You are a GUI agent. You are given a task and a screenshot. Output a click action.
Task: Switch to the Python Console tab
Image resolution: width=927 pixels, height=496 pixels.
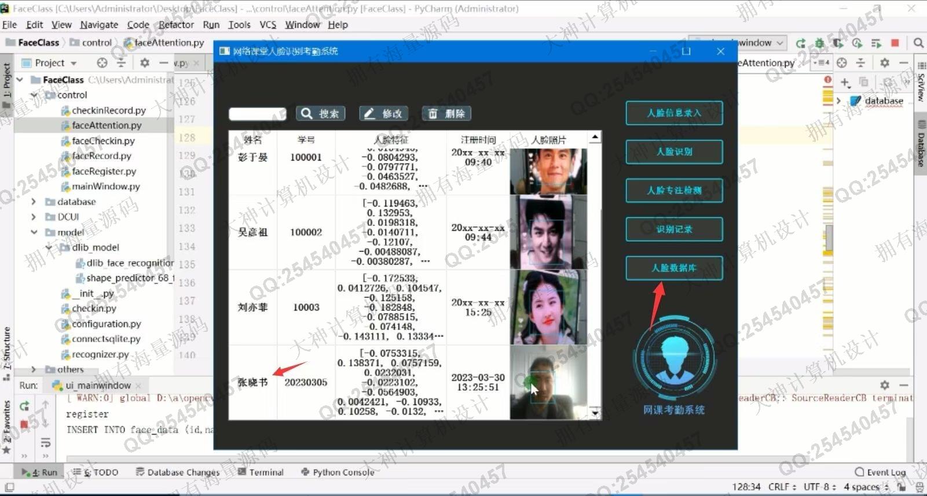337,472
